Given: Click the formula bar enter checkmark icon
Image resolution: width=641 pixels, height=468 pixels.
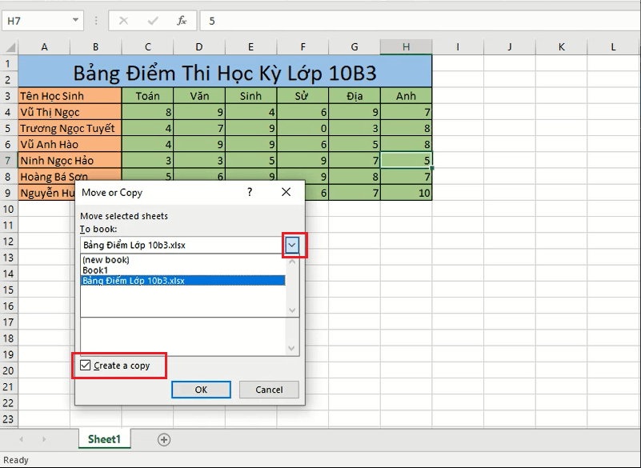Looking at the screenshot, I should point(153,21).
